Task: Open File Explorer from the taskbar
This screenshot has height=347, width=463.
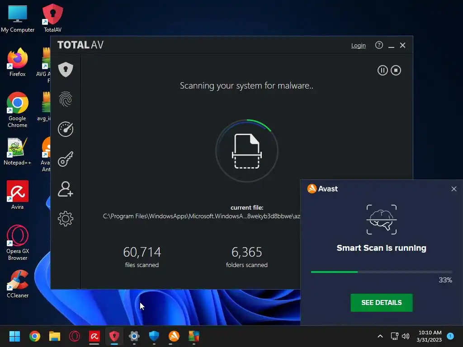Action: [55, 336]
